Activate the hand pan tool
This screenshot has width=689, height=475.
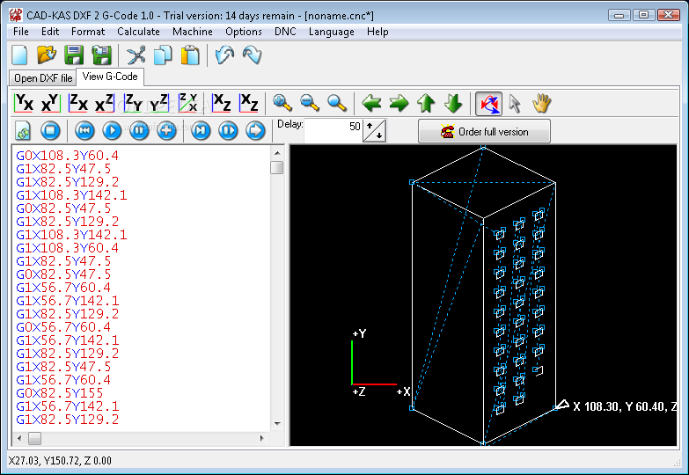(541, 104)
